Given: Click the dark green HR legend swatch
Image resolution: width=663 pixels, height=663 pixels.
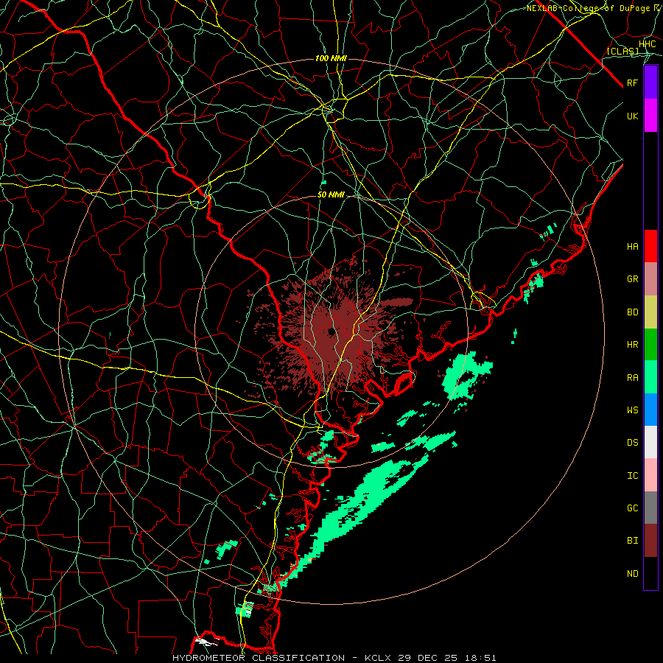Looking at the screenshot, I should (650, 345).
